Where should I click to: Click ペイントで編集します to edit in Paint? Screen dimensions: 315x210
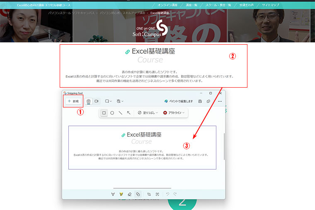click(179, 101)
